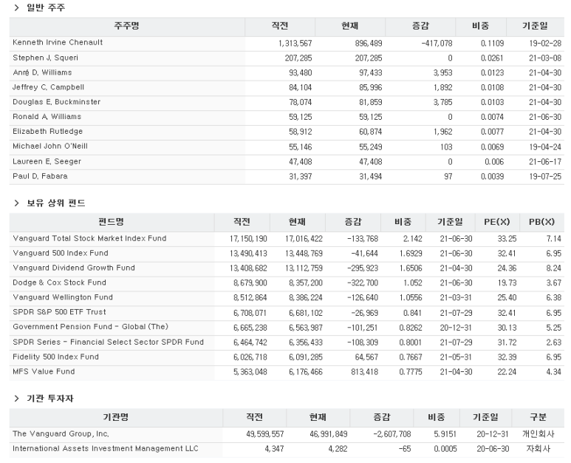Click the 19-02-28 date cell

click(545, 44)
